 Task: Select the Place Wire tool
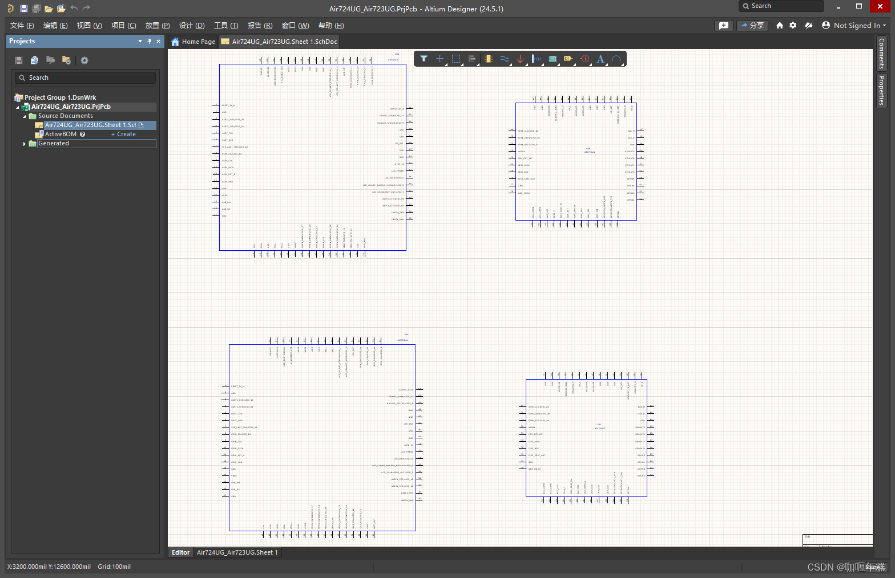pos(504,59)
